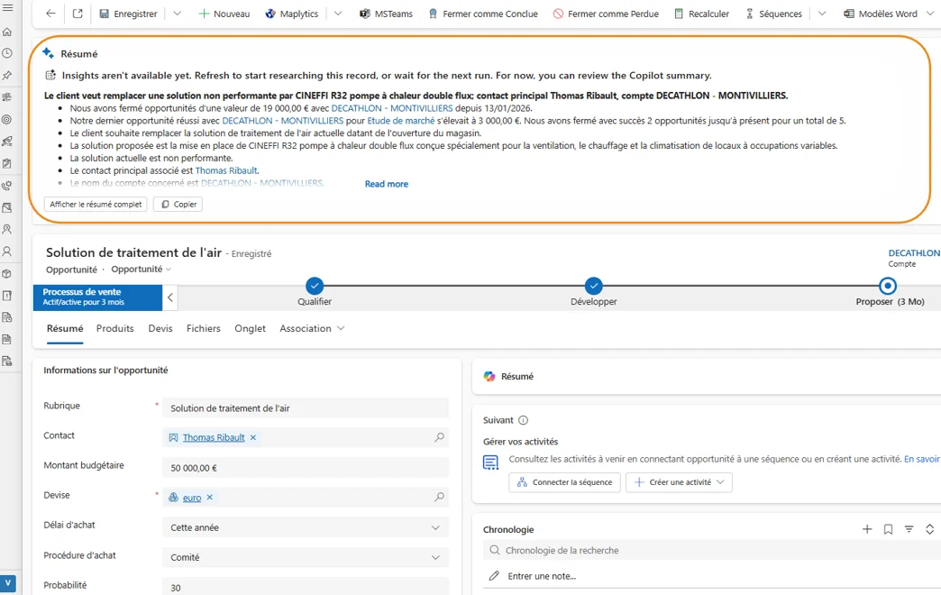Toggle the hamburger navigation menu
Screen dimensions: 941x595
[7, 7]
